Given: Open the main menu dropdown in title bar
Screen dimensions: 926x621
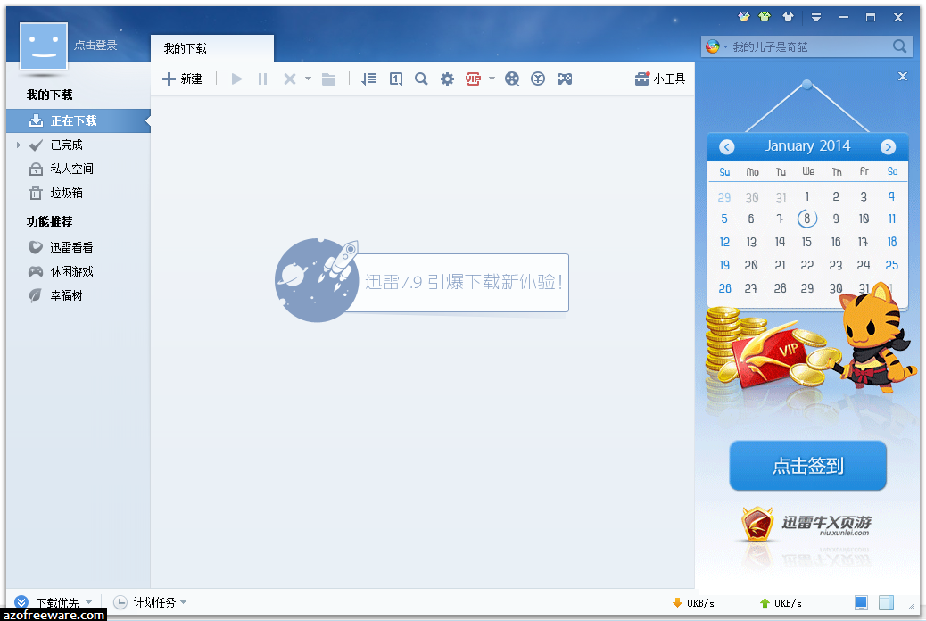Looking at the screenshot, I should pyautogui.click(x=816, y=17).
